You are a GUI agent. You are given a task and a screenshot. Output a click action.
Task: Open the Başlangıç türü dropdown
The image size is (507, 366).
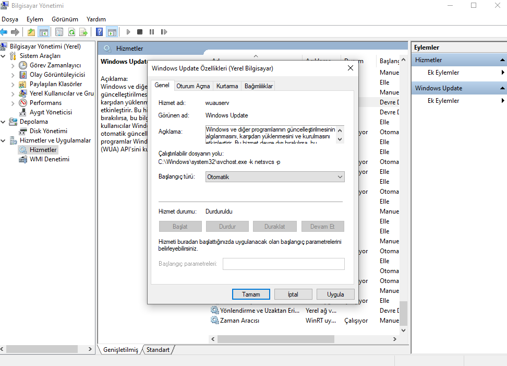tap(275, 176)
